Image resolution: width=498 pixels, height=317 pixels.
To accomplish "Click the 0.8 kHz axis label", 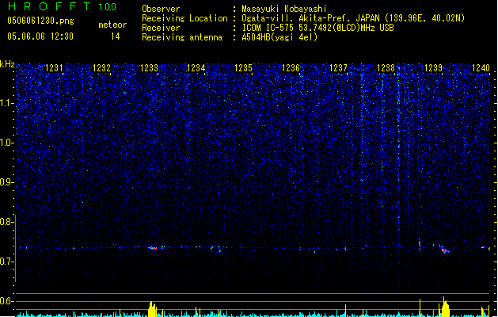I will (7, 222).
